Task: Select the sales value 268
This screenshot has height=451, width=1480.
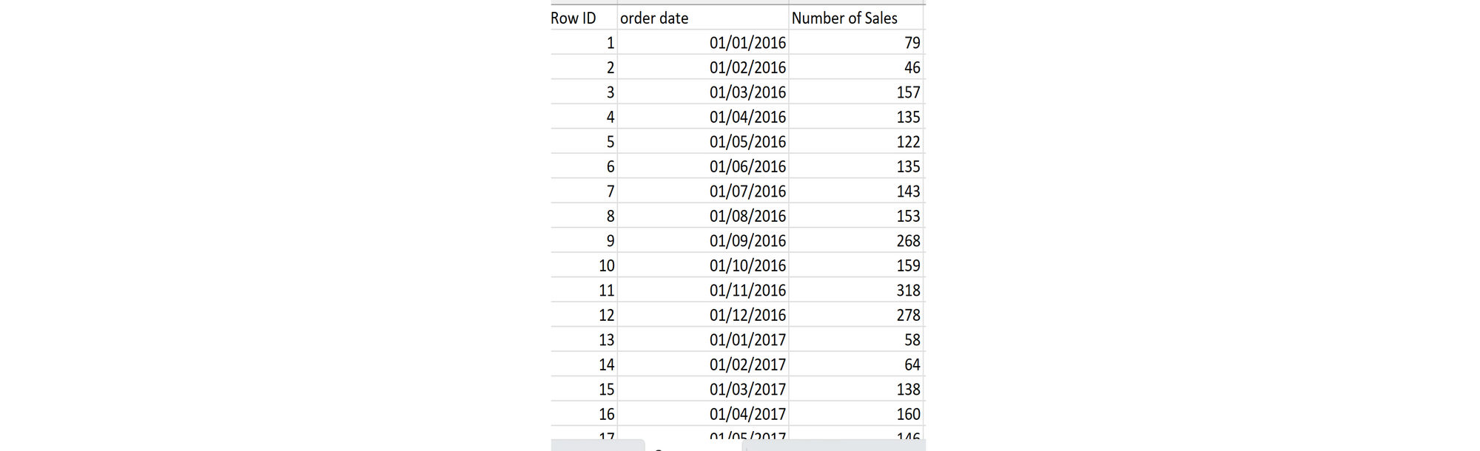Action: (908, 241)
